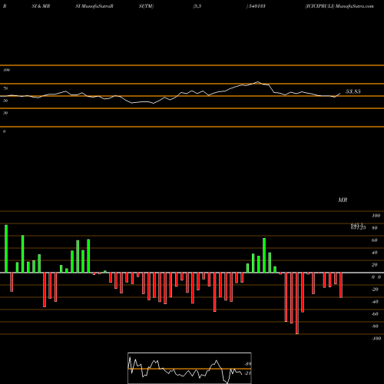Click the RSI value label 53.85
The height and width of the screenshot is (384, 384).
point(353,91)
